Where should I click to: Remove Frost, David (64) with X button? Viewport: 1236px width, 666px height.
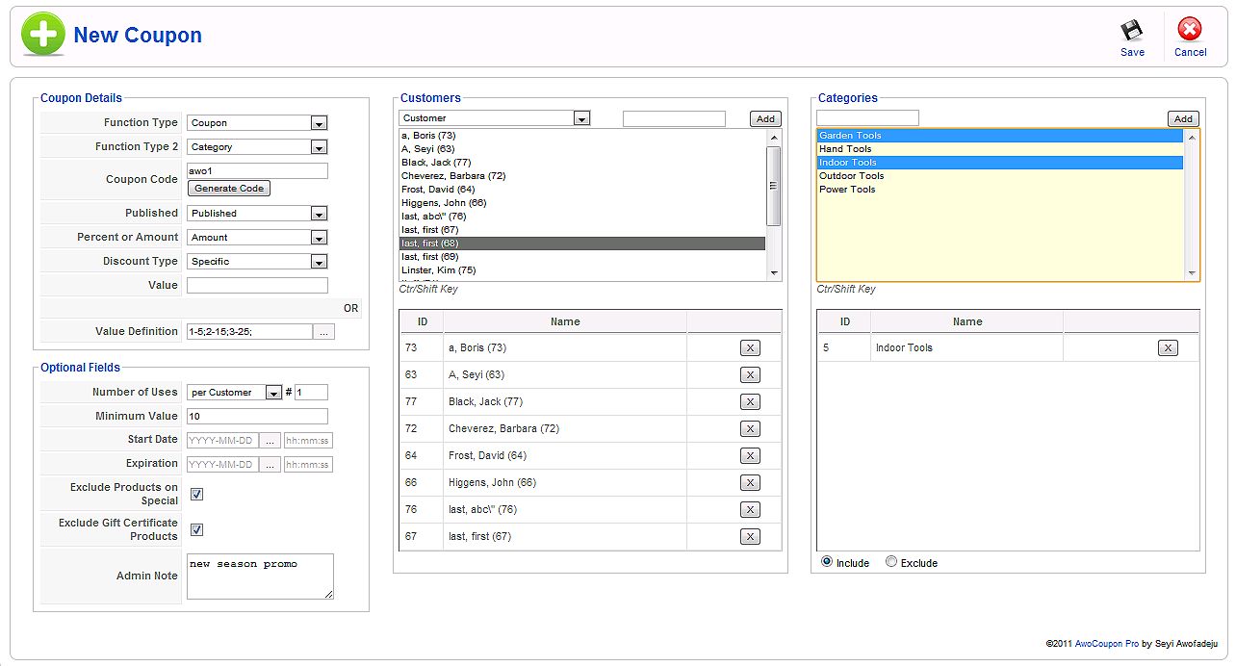pyautogui.click(x=750, y=455)
